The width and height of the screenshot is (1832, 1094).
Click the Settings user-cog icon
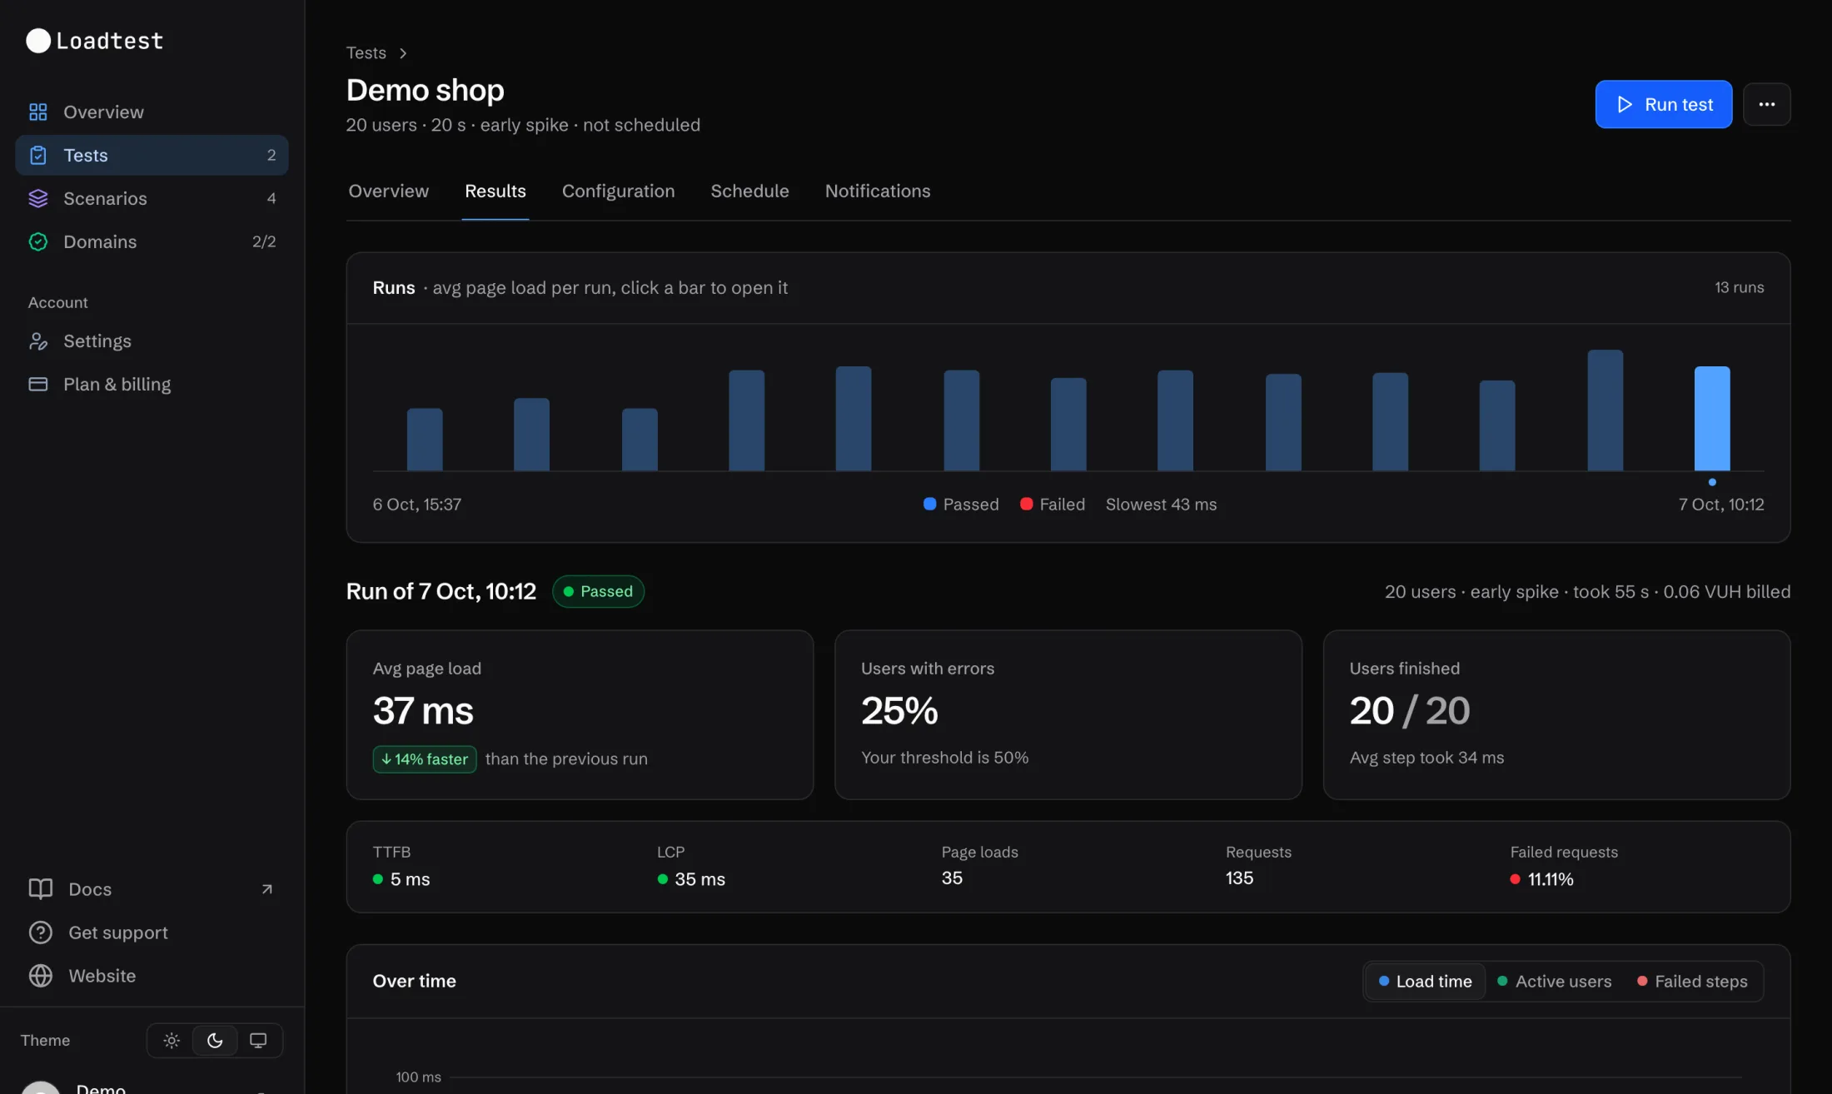click(x=38, y=341)
